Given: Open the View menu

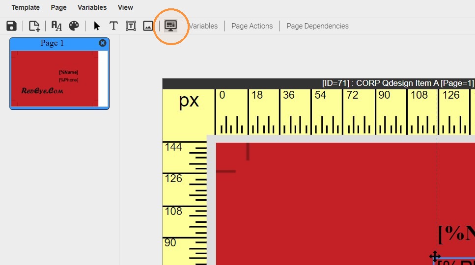Looking at the screenshot, I should pyautogui.click(x=125, y=7).
